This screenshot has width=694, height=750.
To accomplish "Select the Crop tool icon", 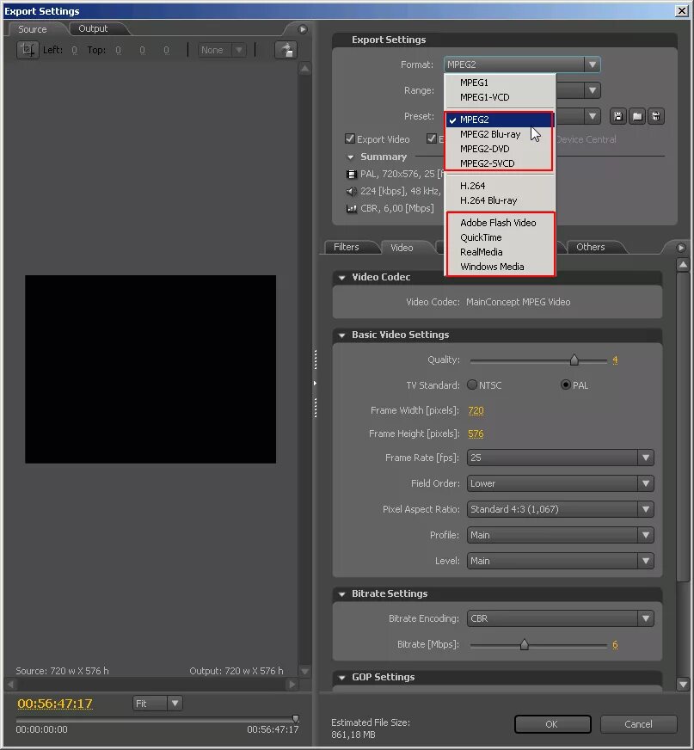I will 28,50.
